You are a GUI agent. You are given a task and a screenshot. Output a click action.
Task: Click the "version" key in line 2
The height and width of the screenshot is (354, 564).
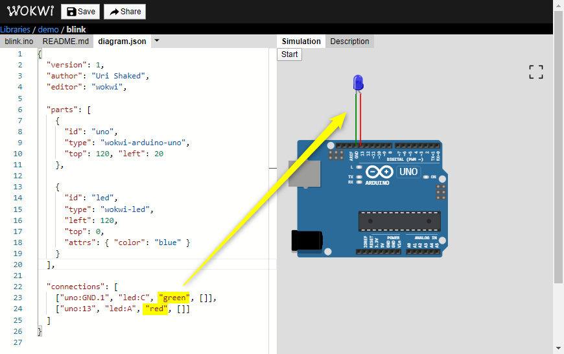67,65
